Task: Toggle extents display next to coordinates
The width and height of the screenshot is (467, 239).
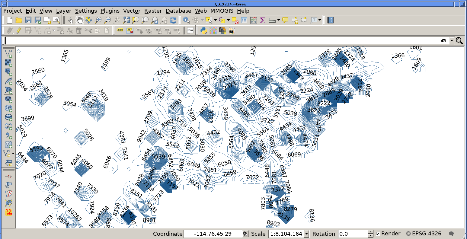Action: coord(245,234)
